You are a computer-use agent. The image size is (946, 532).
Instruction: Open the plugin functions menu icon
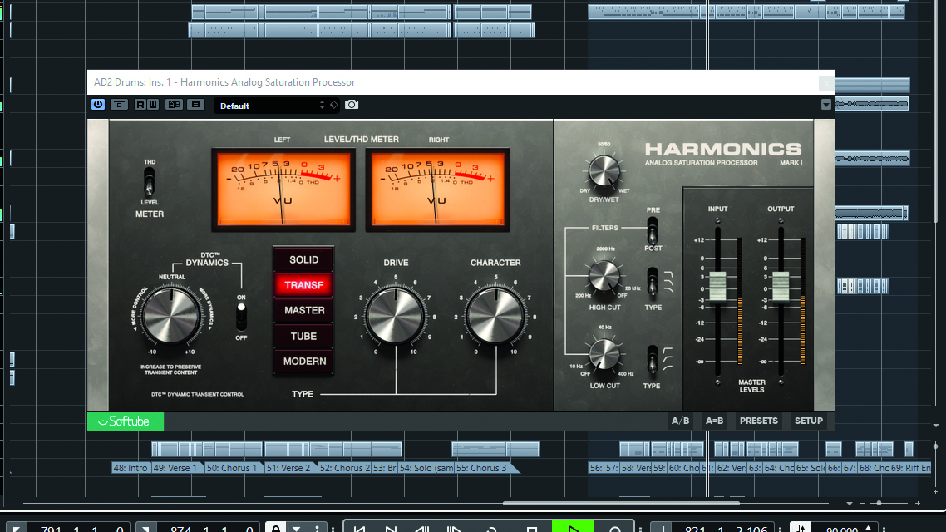195,105
